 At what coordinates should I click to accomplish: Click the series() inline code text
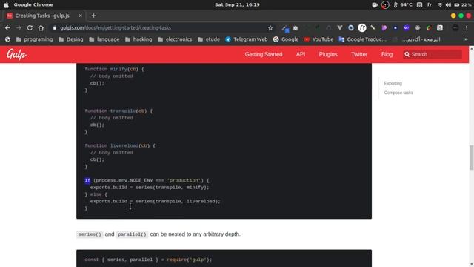point(90,234)
